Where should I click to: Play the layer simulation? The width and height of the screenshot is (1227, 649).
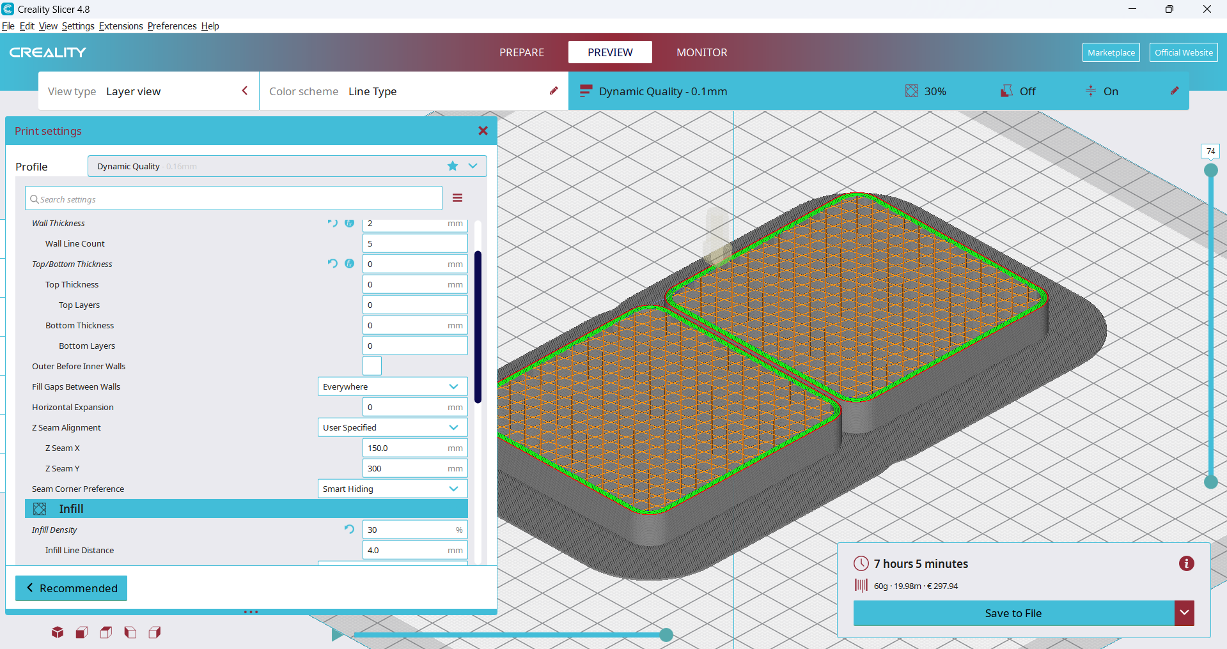tap(337, 634)
